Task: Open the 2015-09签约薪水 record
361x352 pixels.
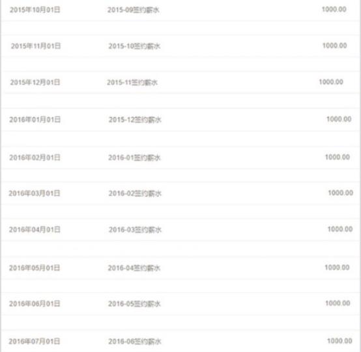Action: coord(134,10)
